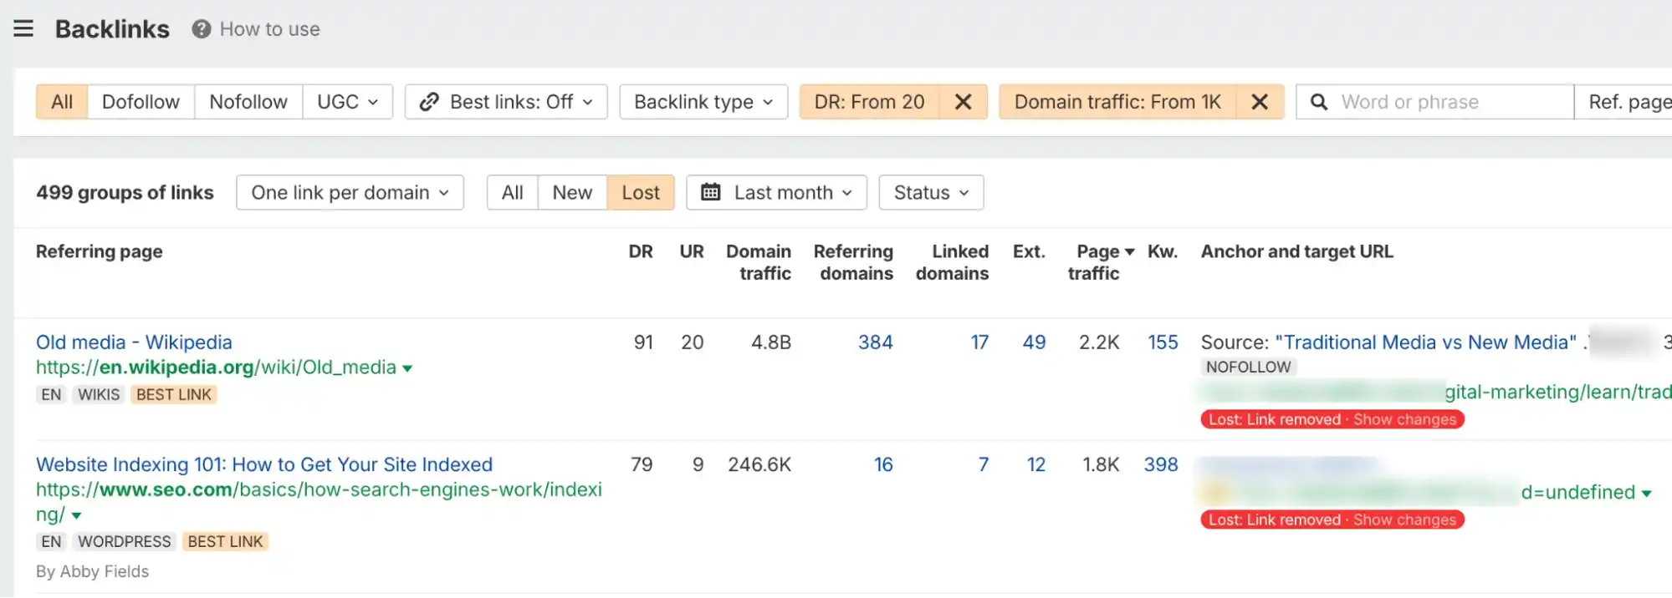Click BEST LINK tag on seo.com row
This screenshot has width=1672, height=598.
tap(225, 542)
